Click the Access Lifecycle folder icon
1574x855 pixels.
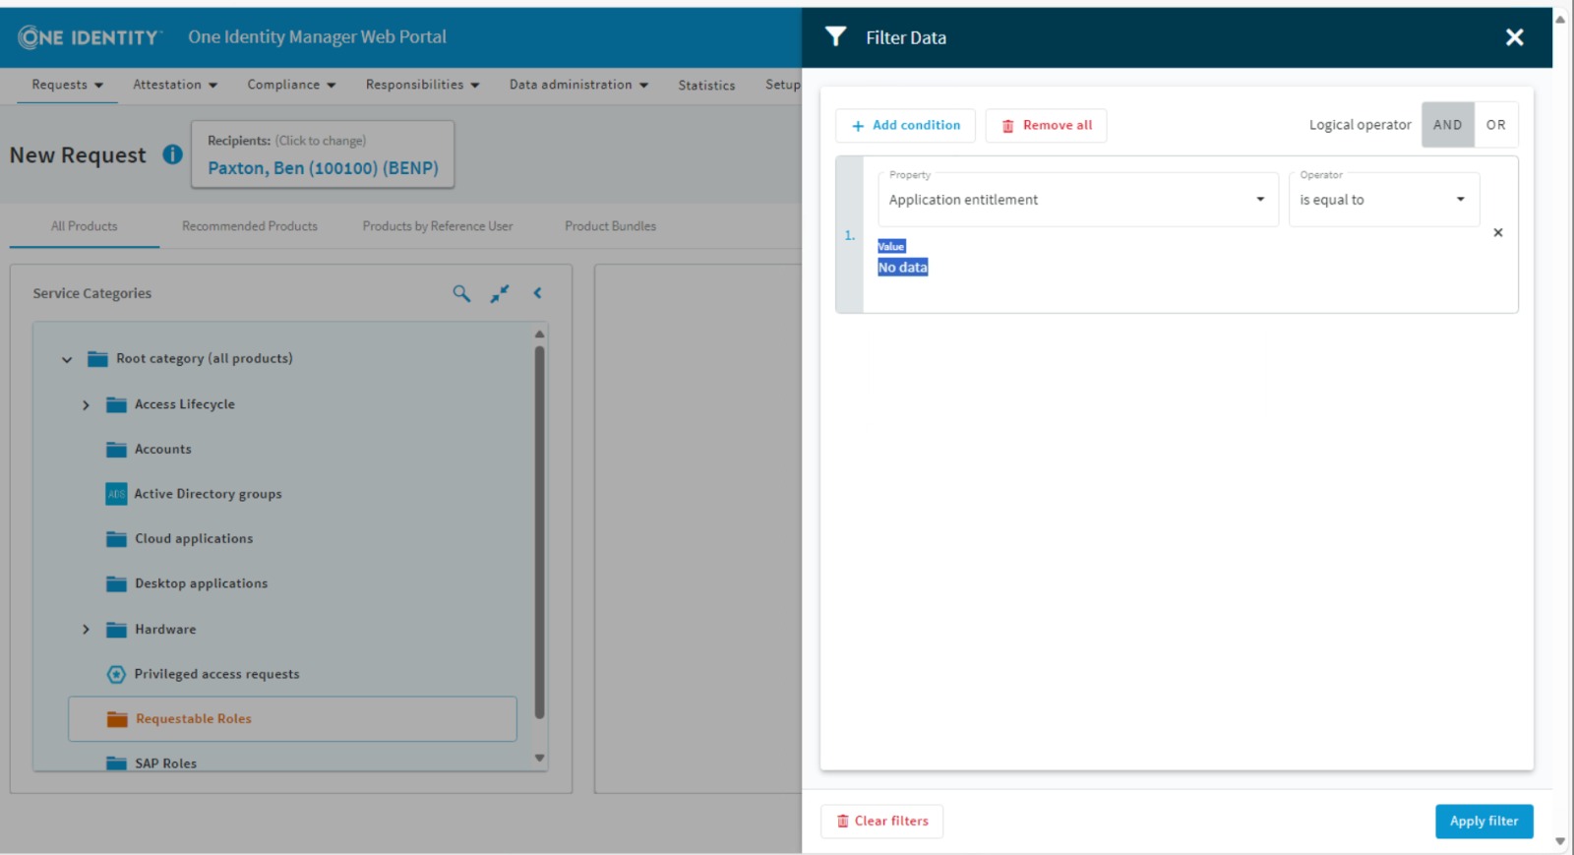coord(116,404)
